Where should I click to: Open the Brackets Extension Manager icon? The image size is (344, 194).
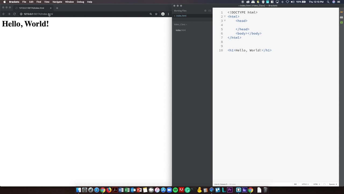coord(341,17)
